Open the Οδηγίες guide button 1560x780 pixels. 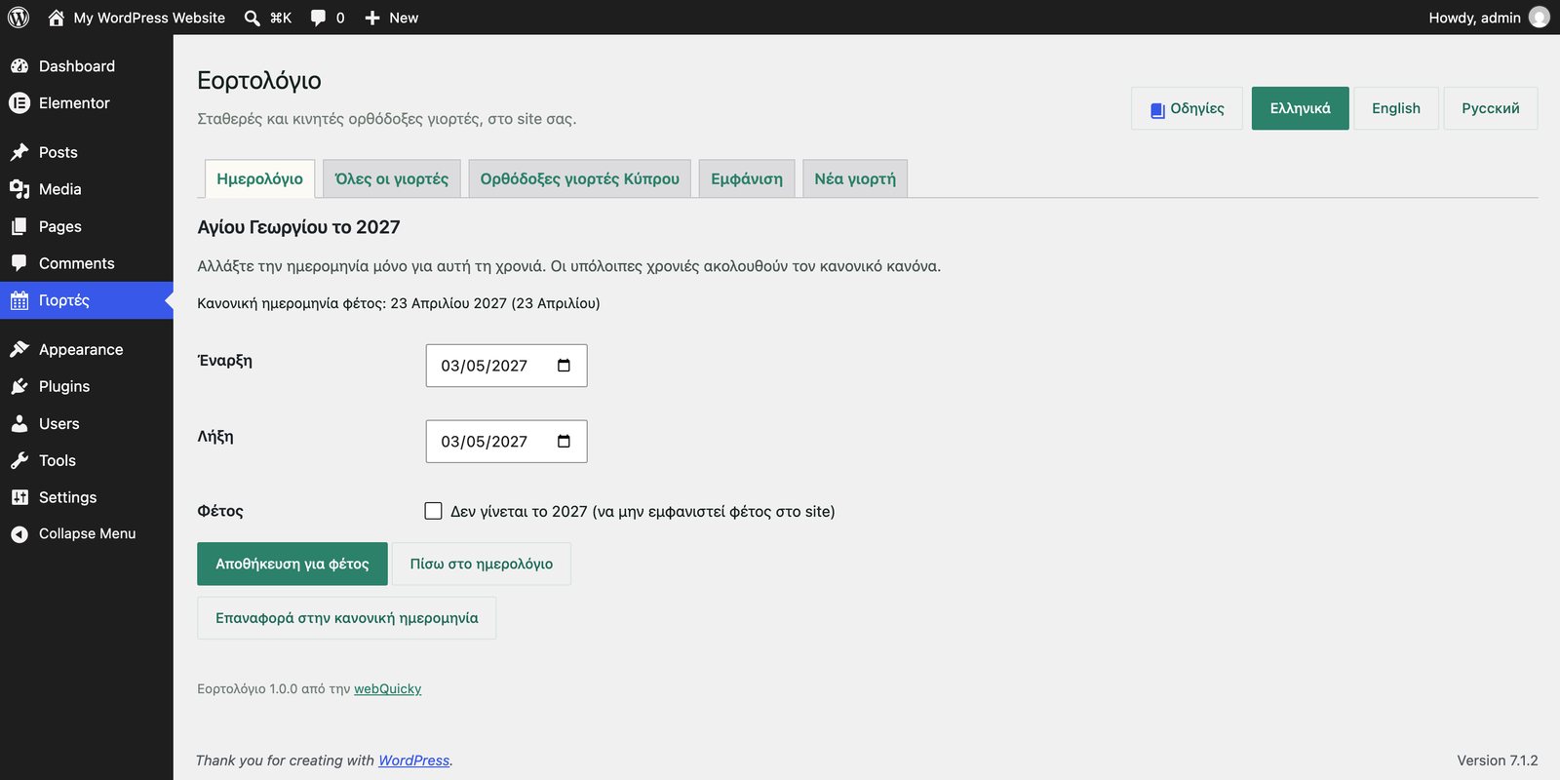point(1187,108)
